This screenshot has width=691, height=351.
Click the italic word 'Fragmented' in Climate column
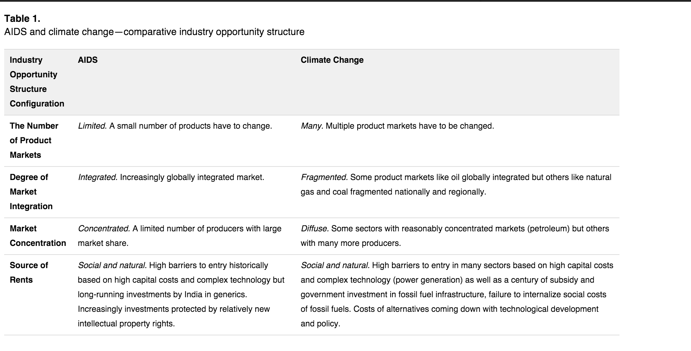(x=324, y=177)
